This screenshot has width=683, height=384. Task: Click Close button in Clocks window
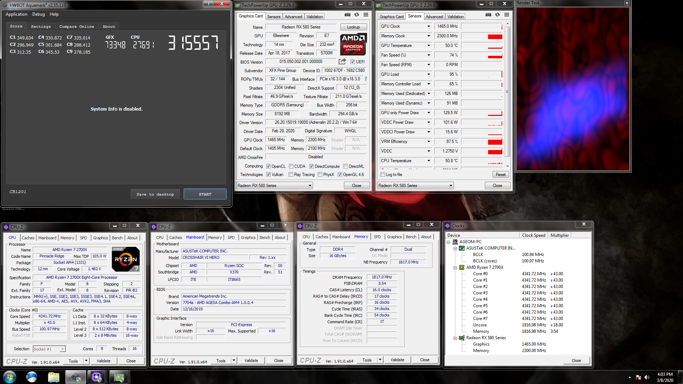pos(576,361)
